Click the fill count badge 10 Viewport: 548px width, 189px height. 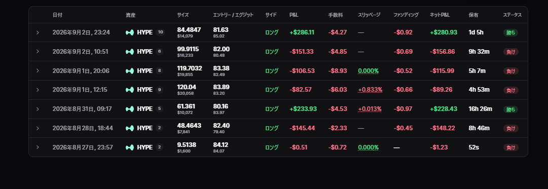point(160,32)
